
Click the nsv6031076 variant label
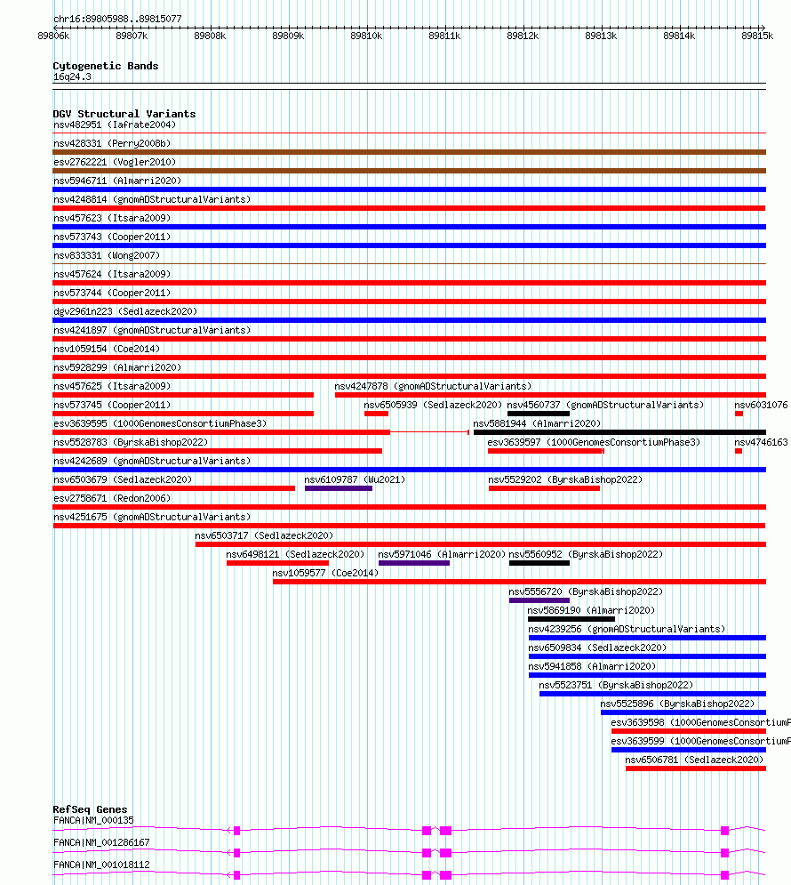pos(761,404)
